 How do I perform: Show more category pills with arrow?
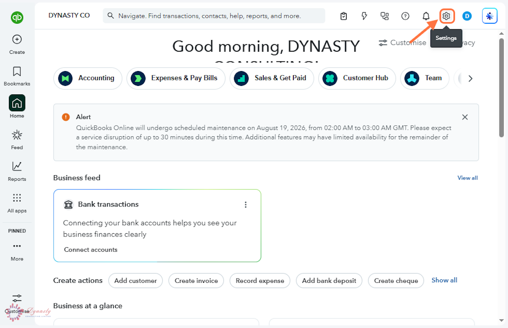pos(470,78)
